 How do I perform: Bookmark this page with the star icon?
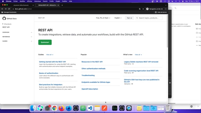(143, 9)
